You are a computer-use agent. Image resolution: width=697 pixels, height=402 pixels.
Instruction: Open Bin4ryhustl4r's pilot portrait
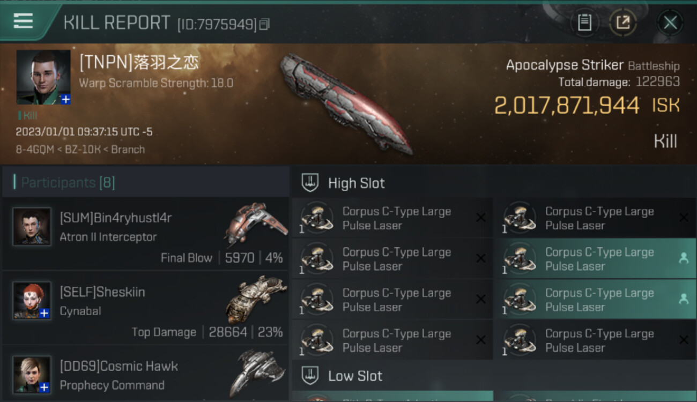[x=32, y=227]
